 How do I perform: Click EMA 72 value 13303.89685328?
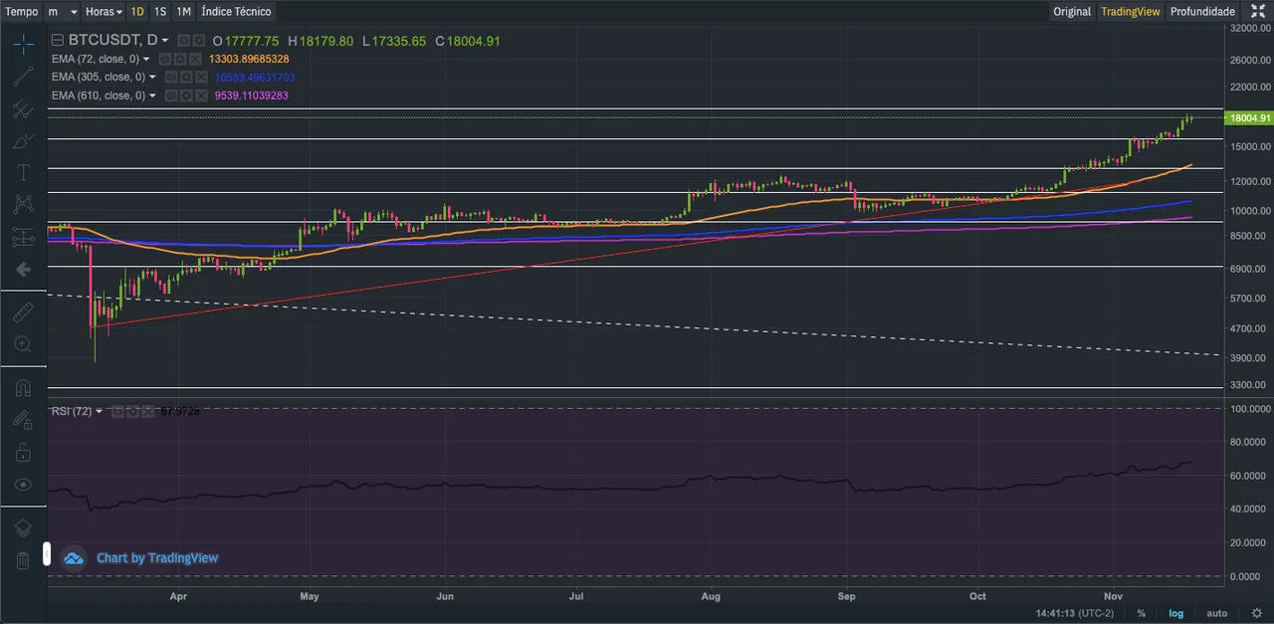pos(249,59)
